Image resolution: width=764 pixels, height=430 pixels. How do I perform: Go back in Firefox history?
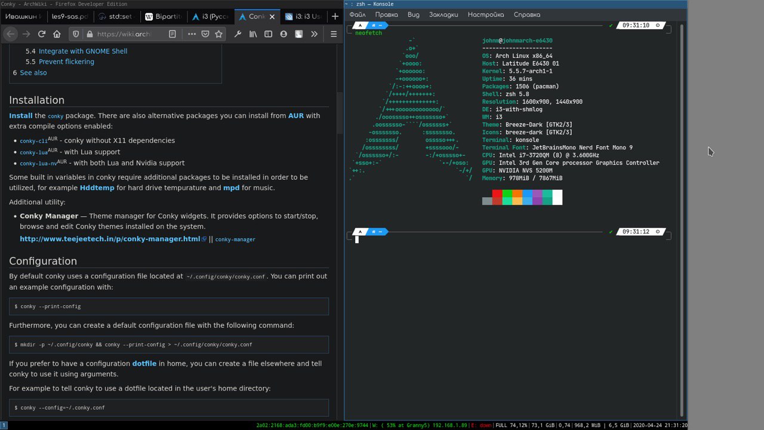[10, 34]
